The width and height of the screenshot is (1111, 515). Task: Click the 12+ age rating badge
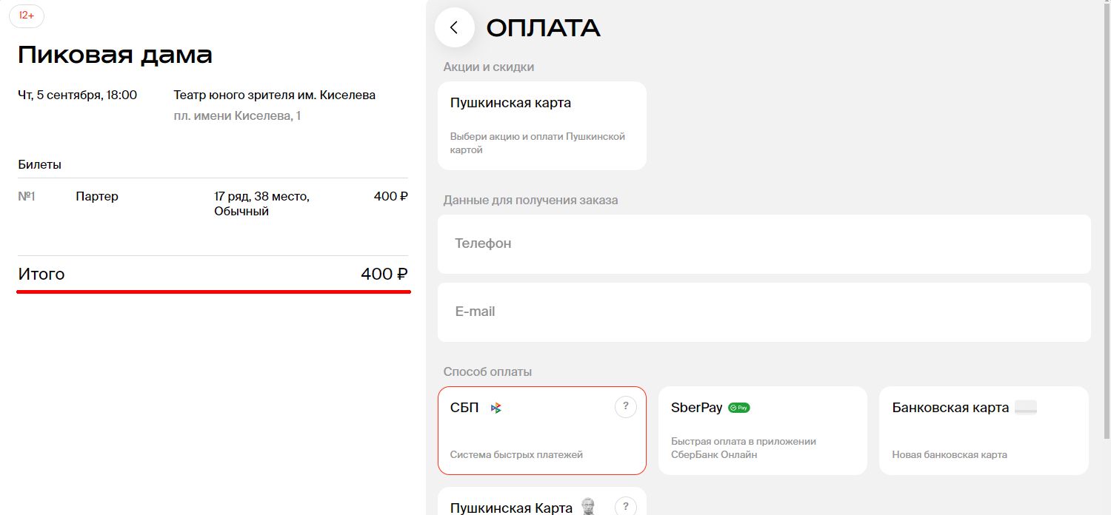click(27, 16)
